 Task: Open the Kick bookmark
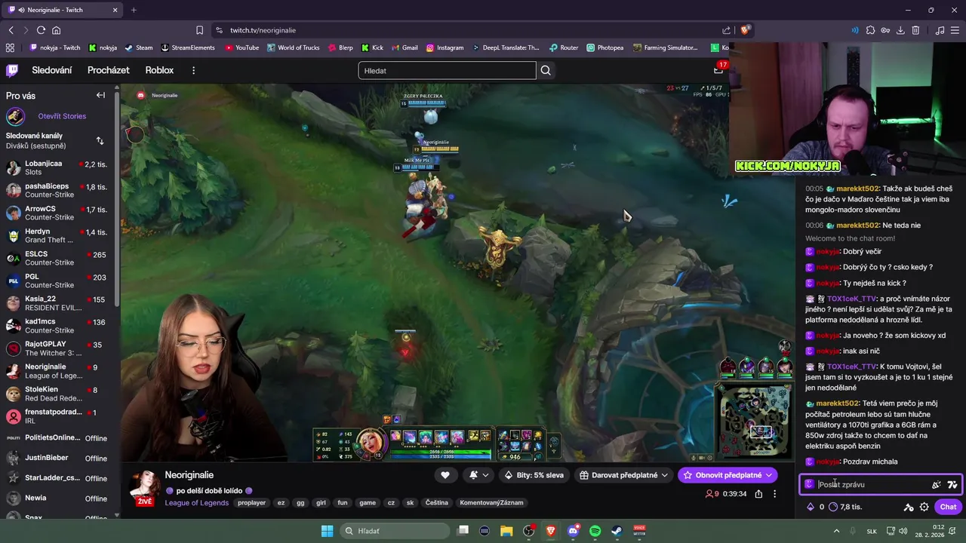pos(372,48)
